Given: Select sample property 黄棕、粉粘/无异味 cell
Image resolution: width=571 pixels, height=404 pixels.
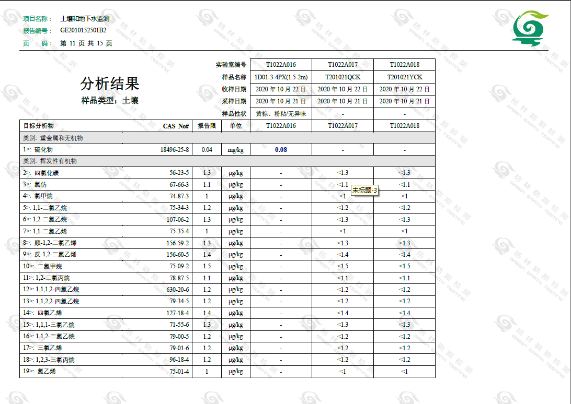Looking at the screenshot, I should [x=281, y=113].
